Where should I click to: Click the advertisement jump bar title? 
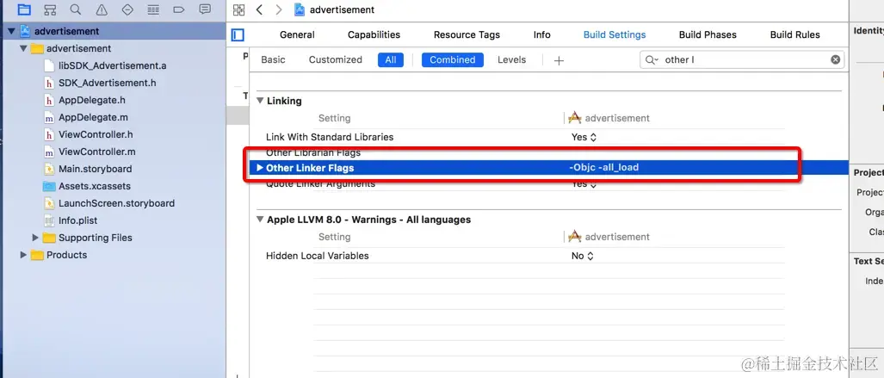[342, 9]
